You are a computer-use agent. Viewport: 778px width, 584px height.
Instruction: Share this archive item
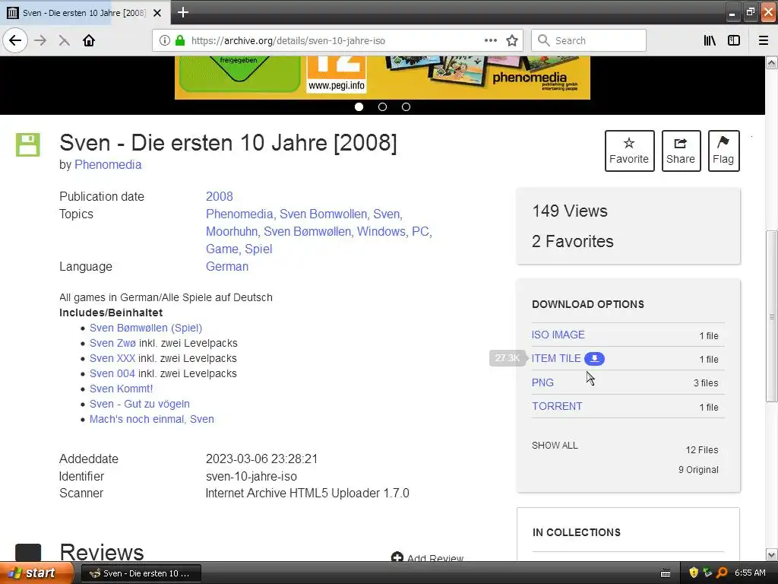pos(681,151)
